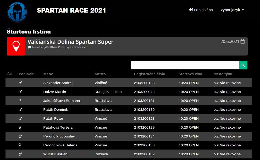260x160 pixels.
Task: Click registration number 2103200043
Action: (144, 92)
